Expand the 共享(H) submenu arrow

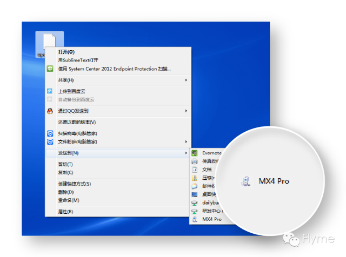click(x=186, y=80)
